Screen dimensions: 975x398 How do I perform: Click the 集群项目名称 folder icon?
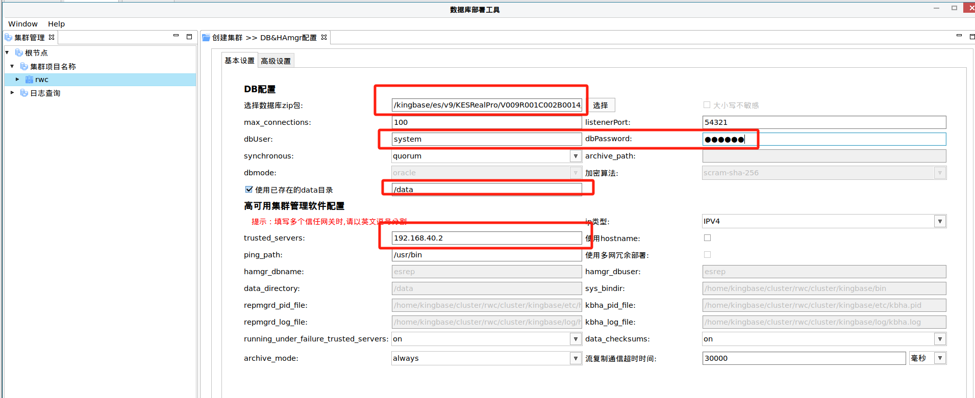(x=24, y=66)
